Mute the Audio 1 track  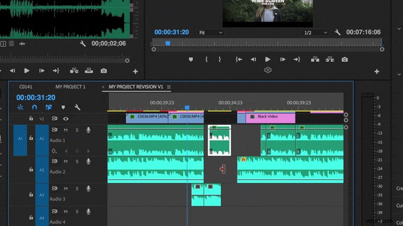coord(66,130)
